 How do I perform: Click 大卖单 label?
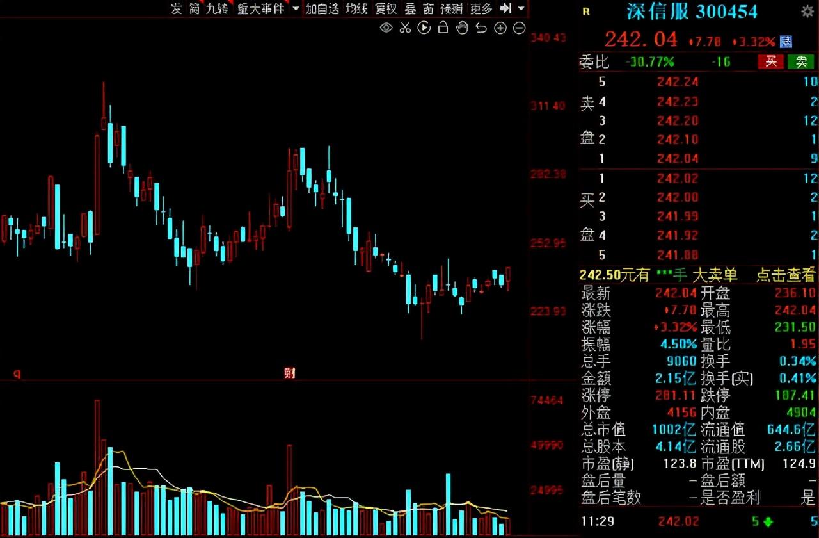(x=715, y=275)
